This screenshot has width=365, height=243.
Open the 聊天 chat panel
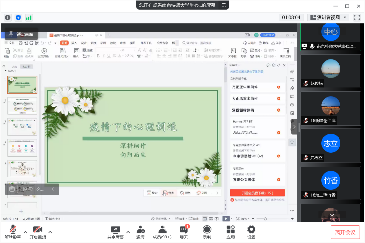184,232
